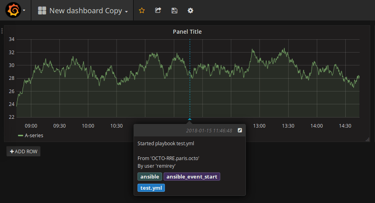Open the Share dashboard icon
375x203 pixels.
click(158, 11)
